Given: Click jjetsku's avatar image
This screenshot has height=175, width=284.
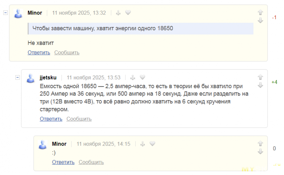Looking at the screenshot, I should [x=31, y=78].
